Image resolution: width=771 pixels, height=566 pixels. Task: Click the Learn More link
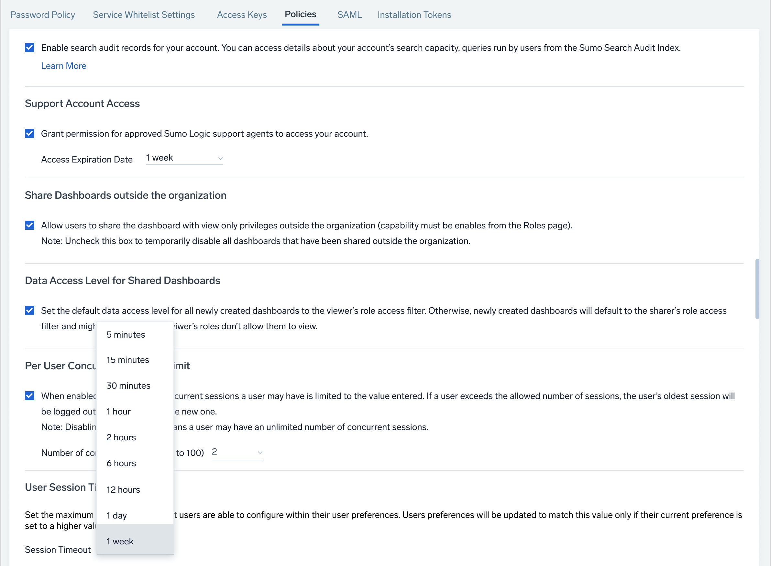pyautogui.click(x=63, y=66)
